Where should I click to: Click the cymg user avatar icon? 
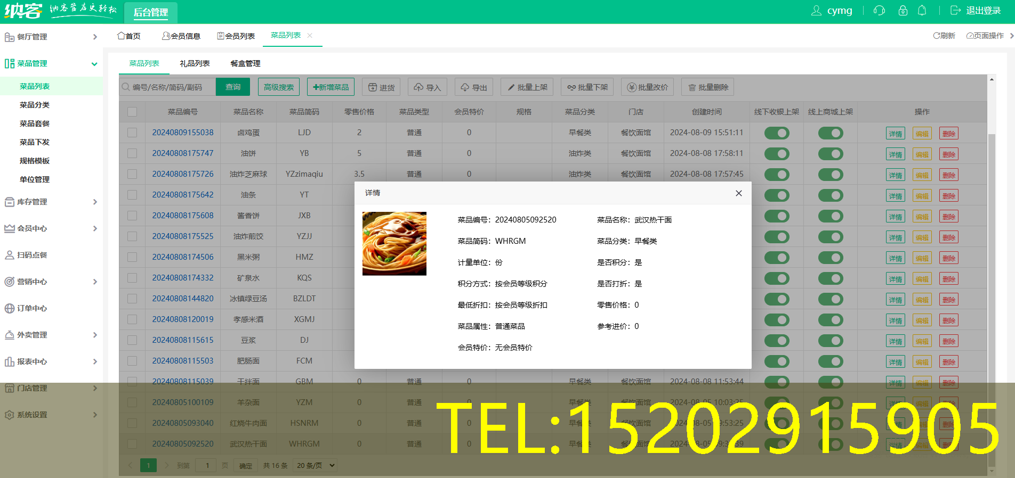point(816,11)
